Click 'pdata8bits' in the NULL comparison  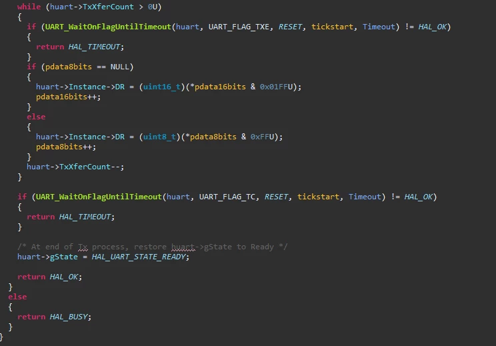coord(68,67)
